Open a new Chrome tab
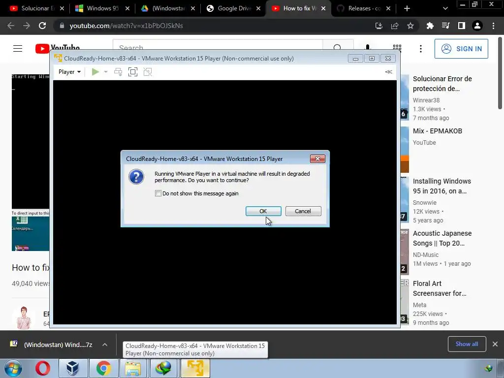Screen dimensions: 504x378 point(407,8)
